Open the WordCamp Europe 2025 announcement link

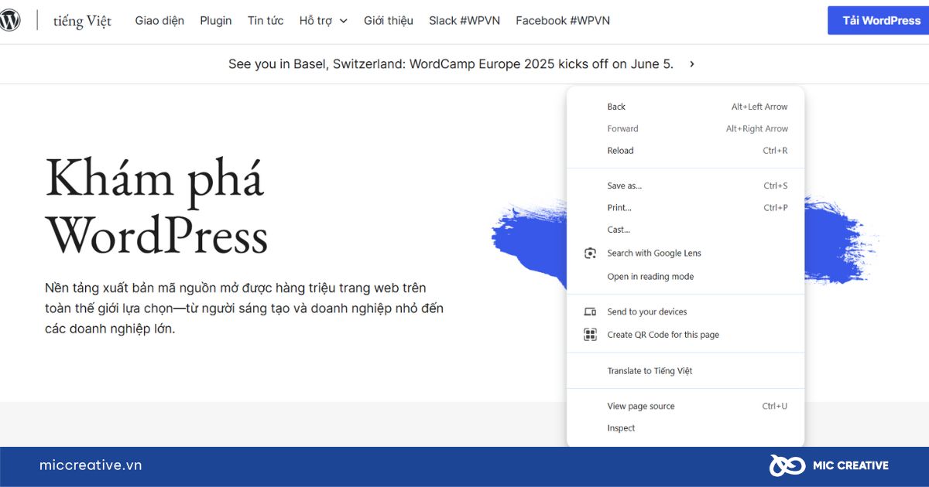click(451, 64)
